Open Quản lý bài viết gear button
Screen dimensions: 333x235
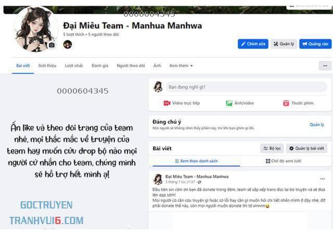point(306,148)
